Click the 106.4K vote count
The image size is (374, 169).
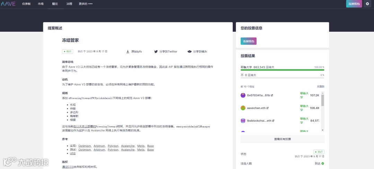(x=314, y=108)
